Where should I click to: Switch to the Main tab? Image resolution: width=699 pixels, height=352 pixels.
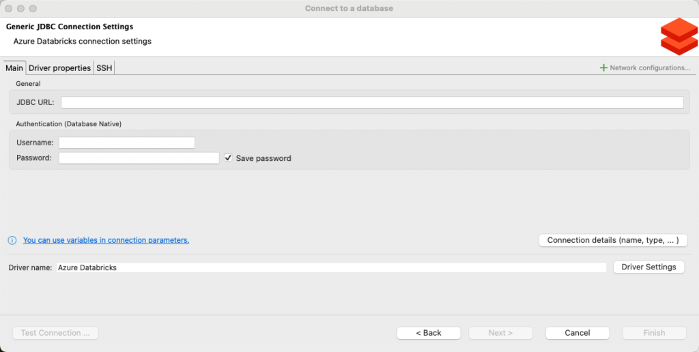click(x=14, y=68)
